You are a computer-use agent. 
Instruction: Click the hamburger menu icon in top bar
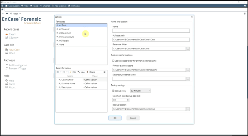click(2, 6)
